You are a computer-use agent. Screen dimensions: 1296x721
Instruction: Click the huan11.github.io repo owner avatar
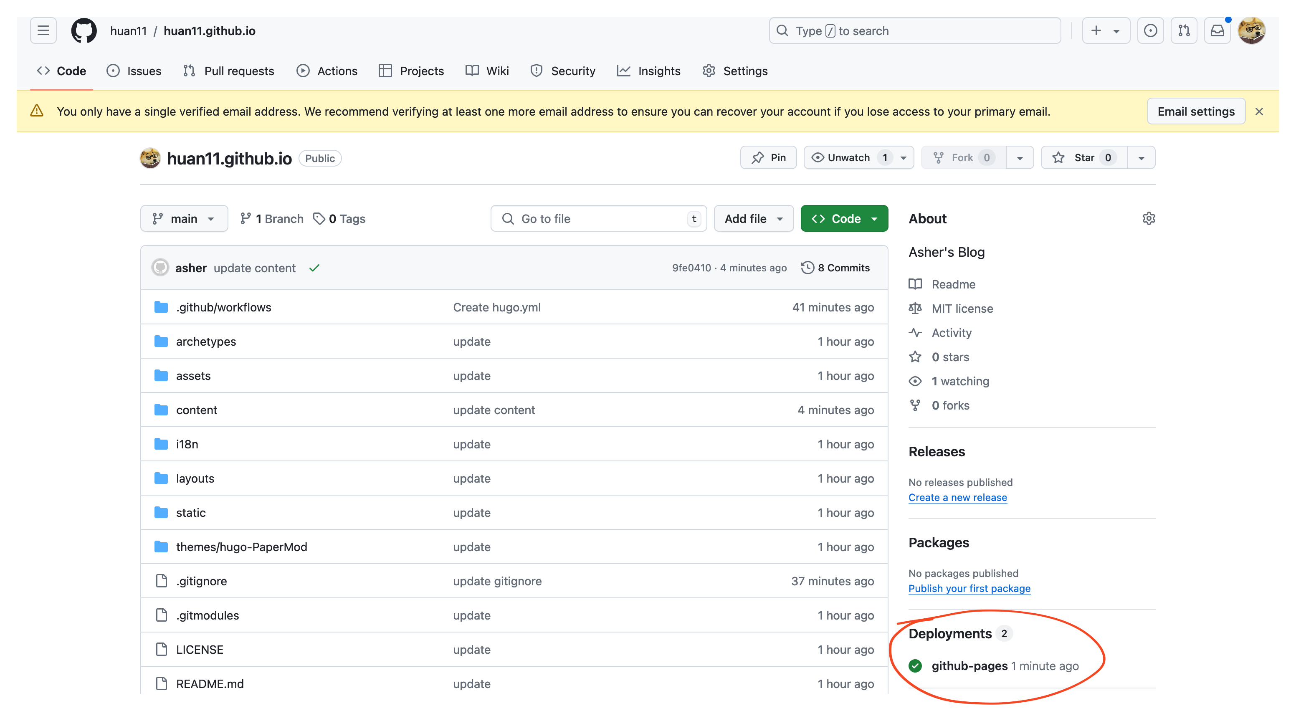pos(150,158)
